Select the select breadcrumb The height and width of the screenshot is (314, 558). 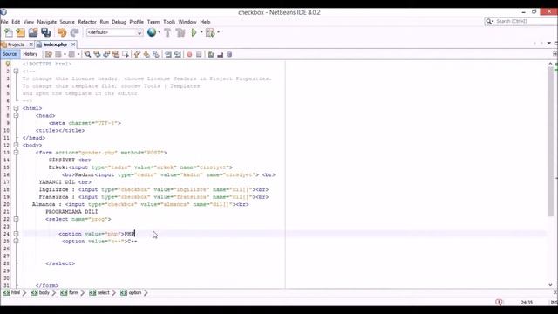pyautogui.click(x=99, y=293)
